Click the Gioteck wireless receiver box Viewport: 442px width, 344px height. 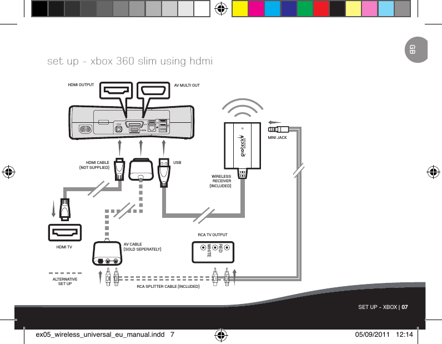coord(243,146)
